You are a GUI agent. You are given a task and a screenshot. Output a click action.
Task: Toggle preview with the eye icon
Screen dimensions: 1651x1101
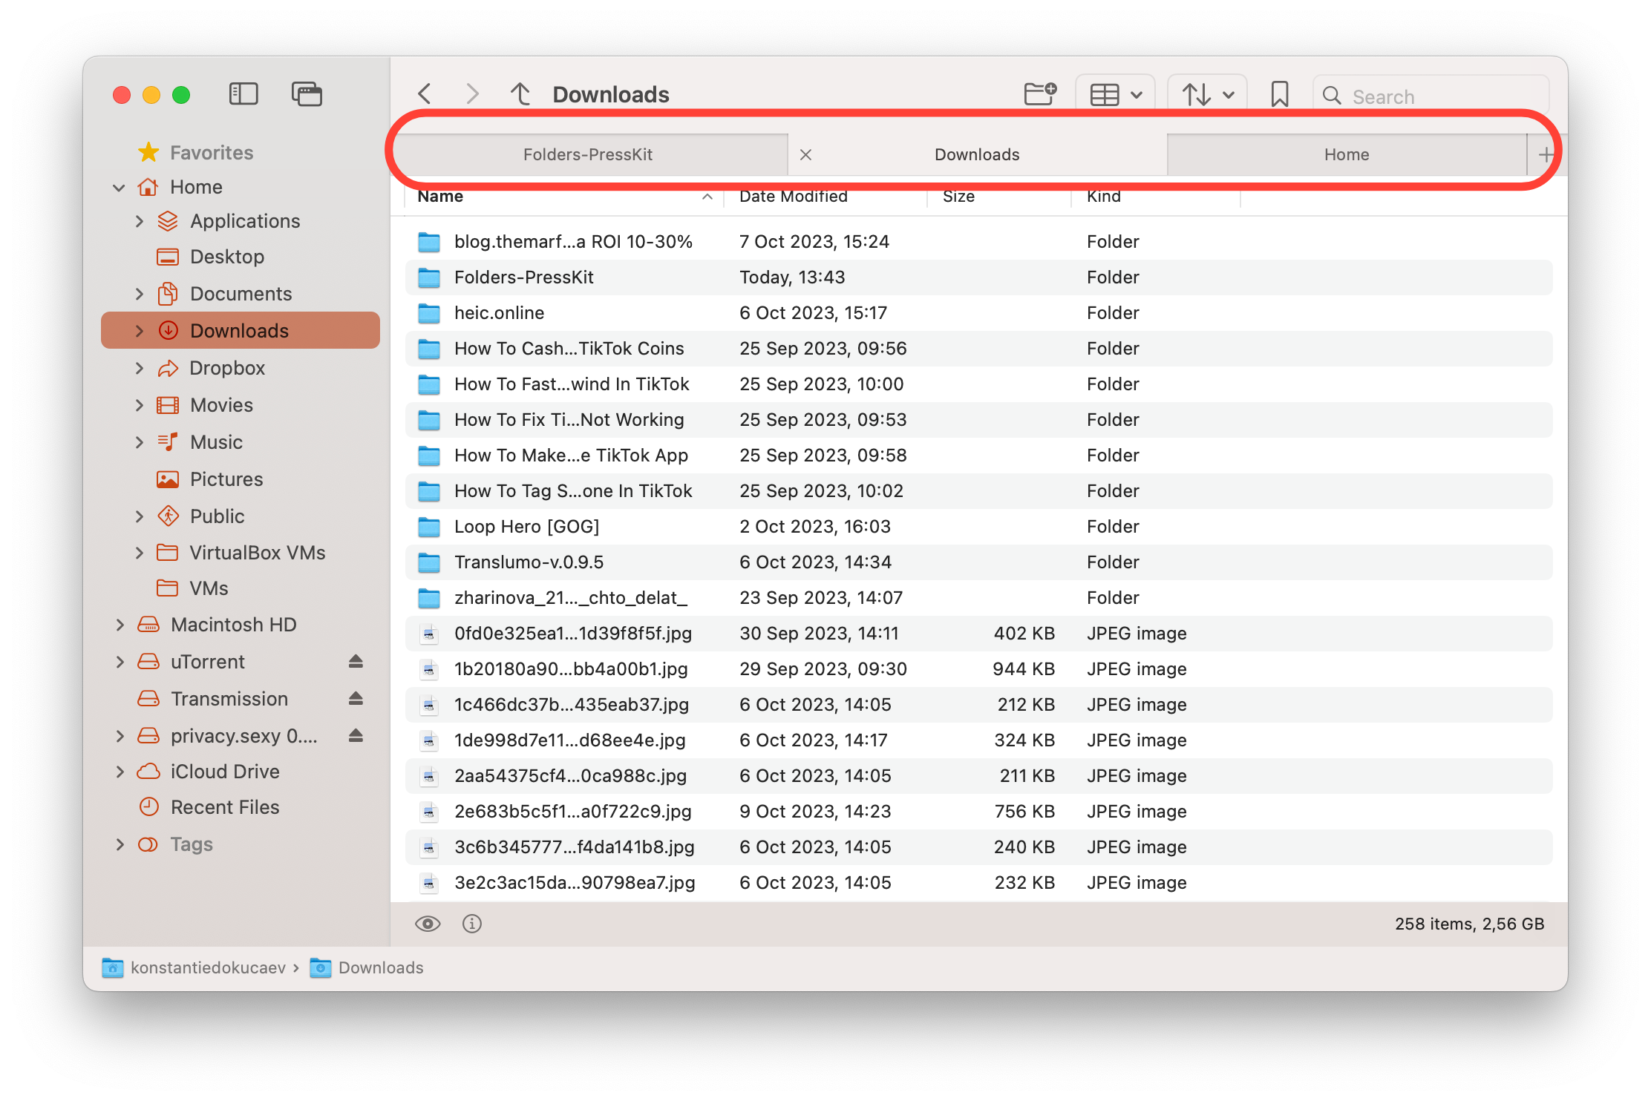coord(428,924)
